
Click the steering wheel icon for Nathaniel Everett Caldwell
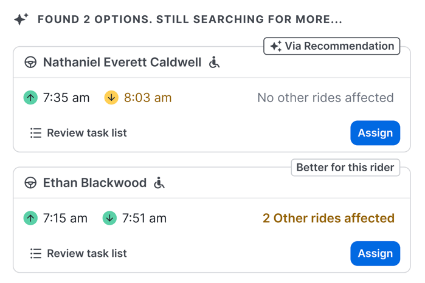tap(30, 63)
